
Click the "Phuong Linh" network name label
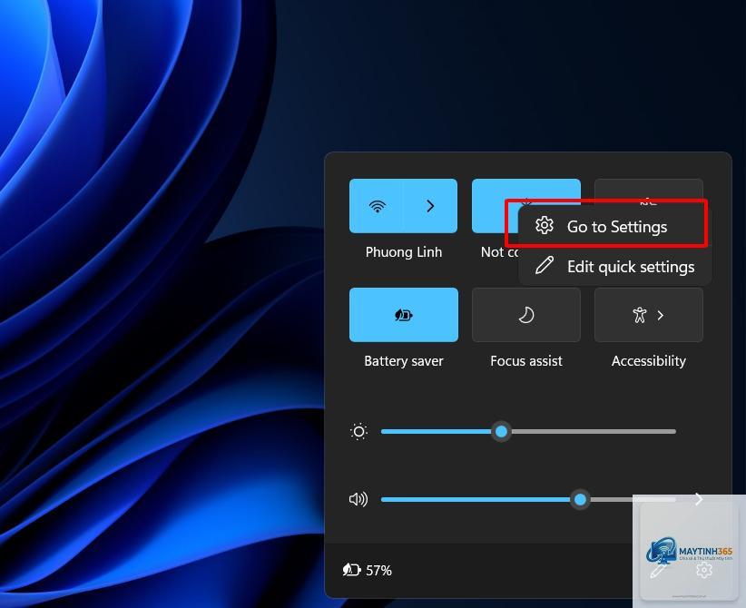404,251
